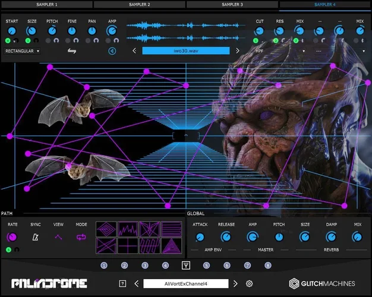Toggle the grey modulation button under AMP

coord(108,40)
